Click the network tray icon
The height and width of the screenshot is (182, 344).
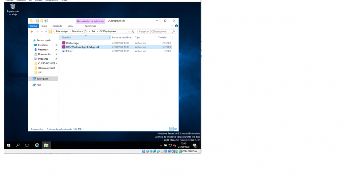click(170, 145)
